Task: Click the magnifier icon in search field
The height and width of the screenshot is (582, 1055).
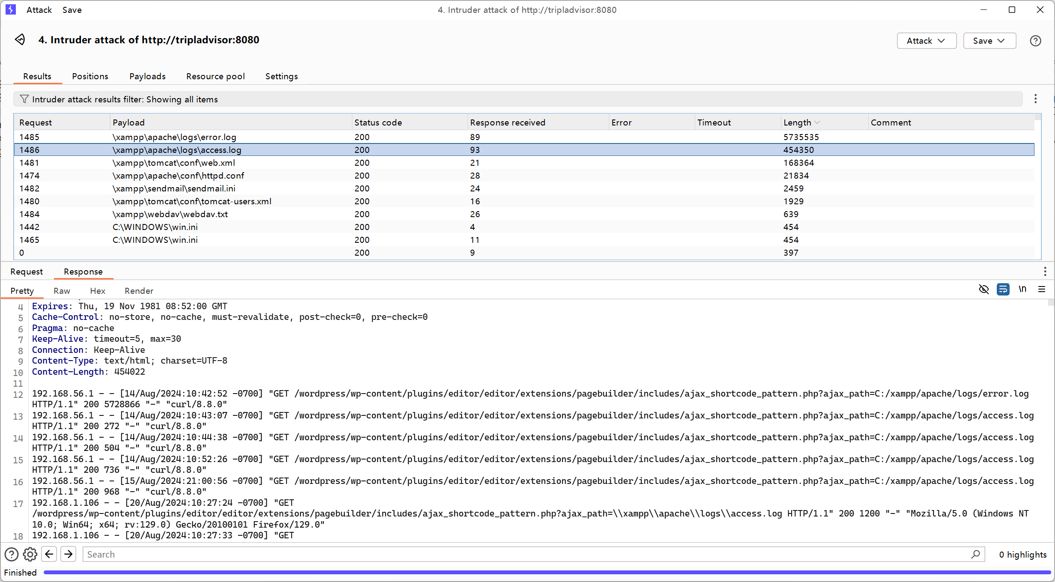Action: [x=976, y=554]
